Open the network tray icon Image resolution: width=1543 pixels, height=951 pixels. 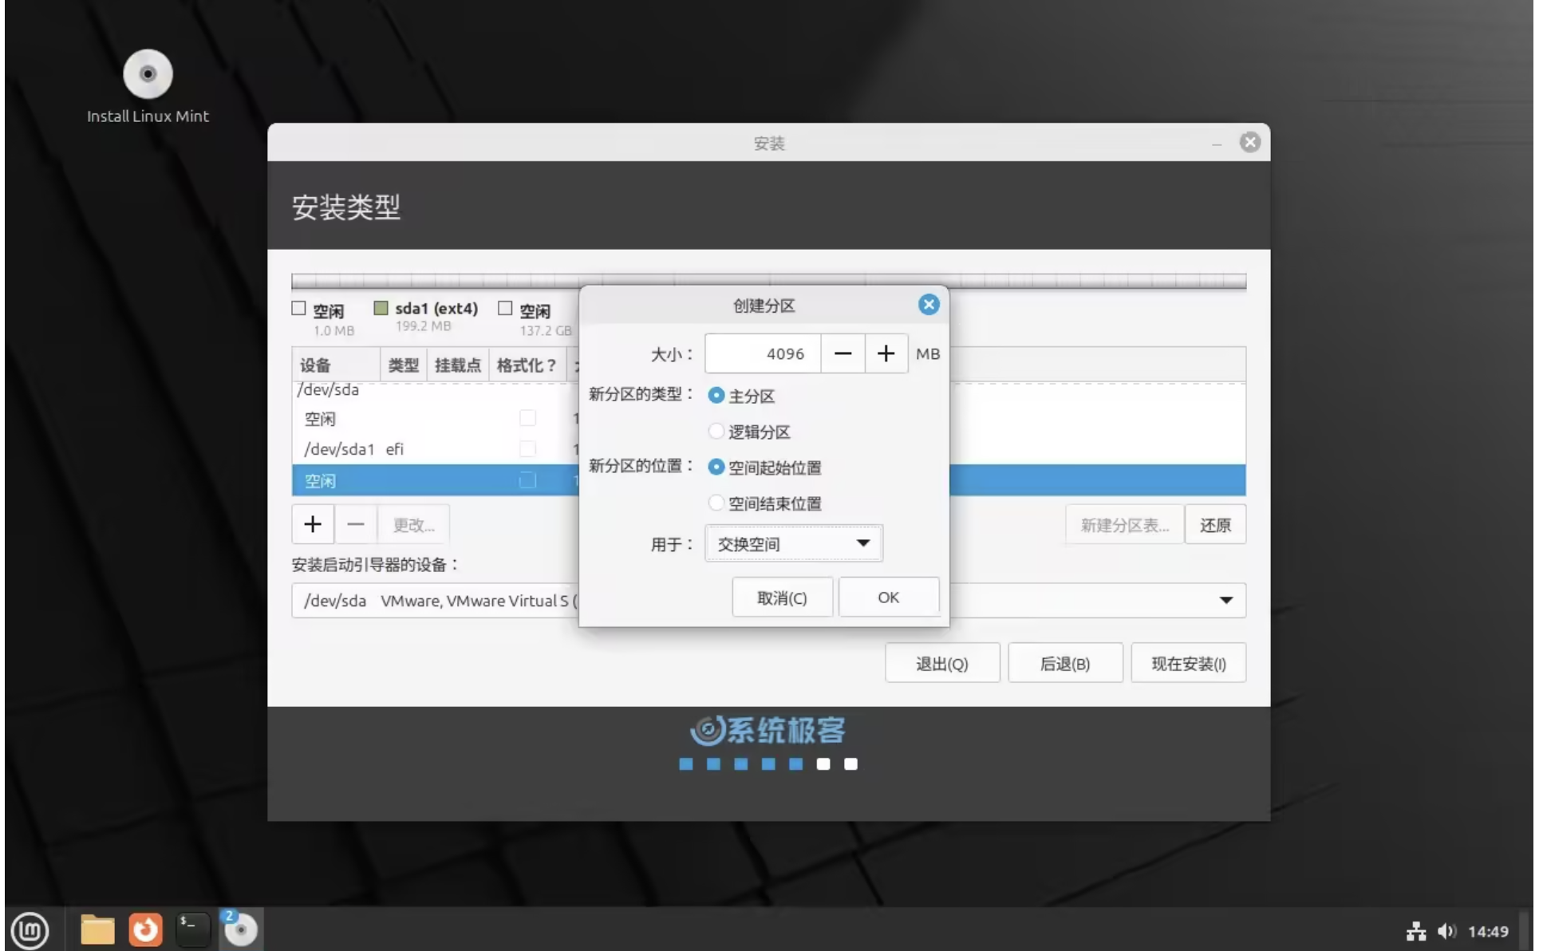pos(1416,931)
